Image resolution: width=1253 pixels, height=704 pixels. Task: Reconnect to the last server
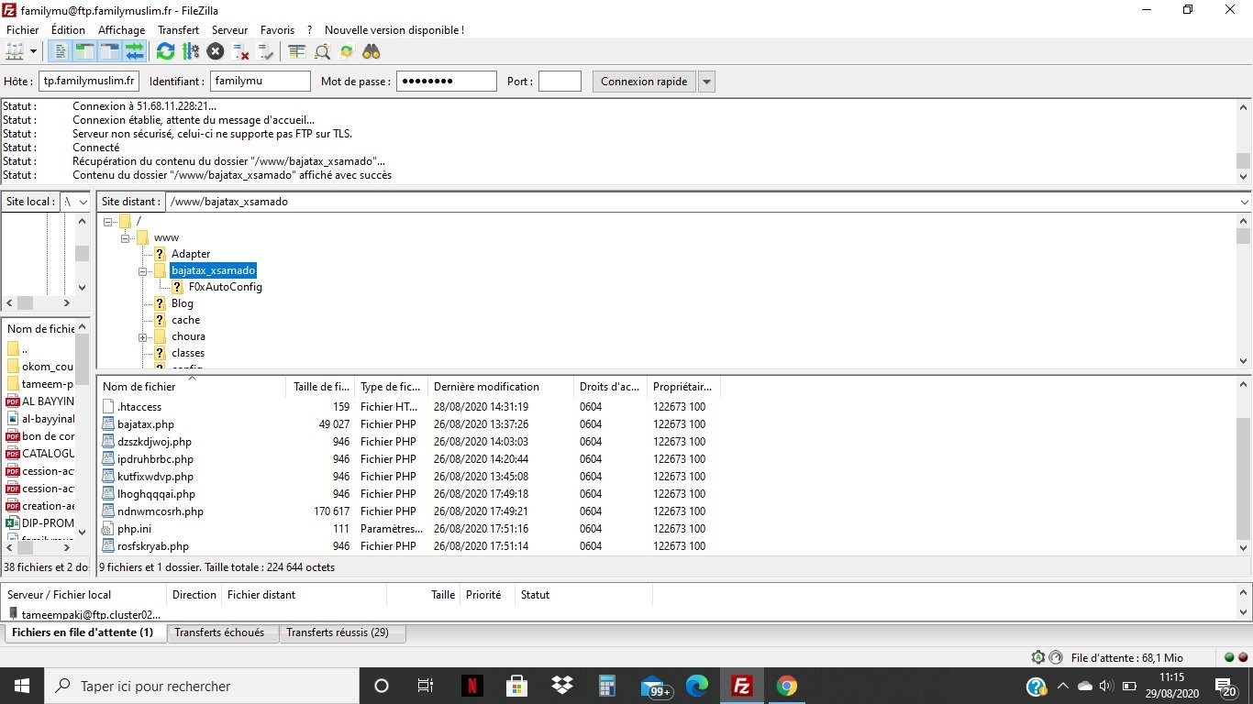point(265,51)
